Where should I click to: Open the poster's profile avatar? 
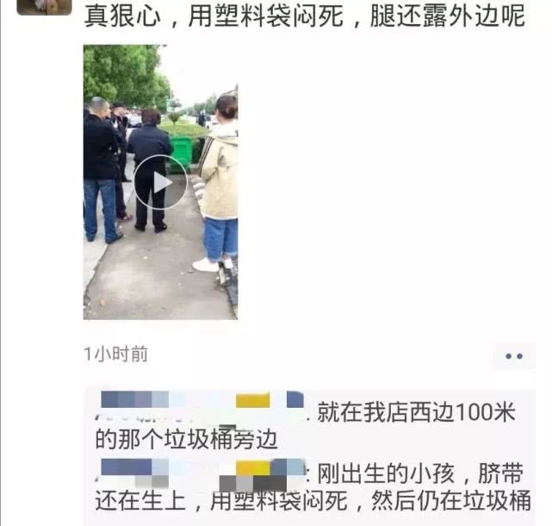point(45,7)
